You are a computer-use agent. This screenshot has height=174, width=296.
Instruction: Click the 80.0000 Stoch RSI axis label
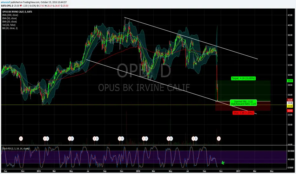(x=291, y=151)
